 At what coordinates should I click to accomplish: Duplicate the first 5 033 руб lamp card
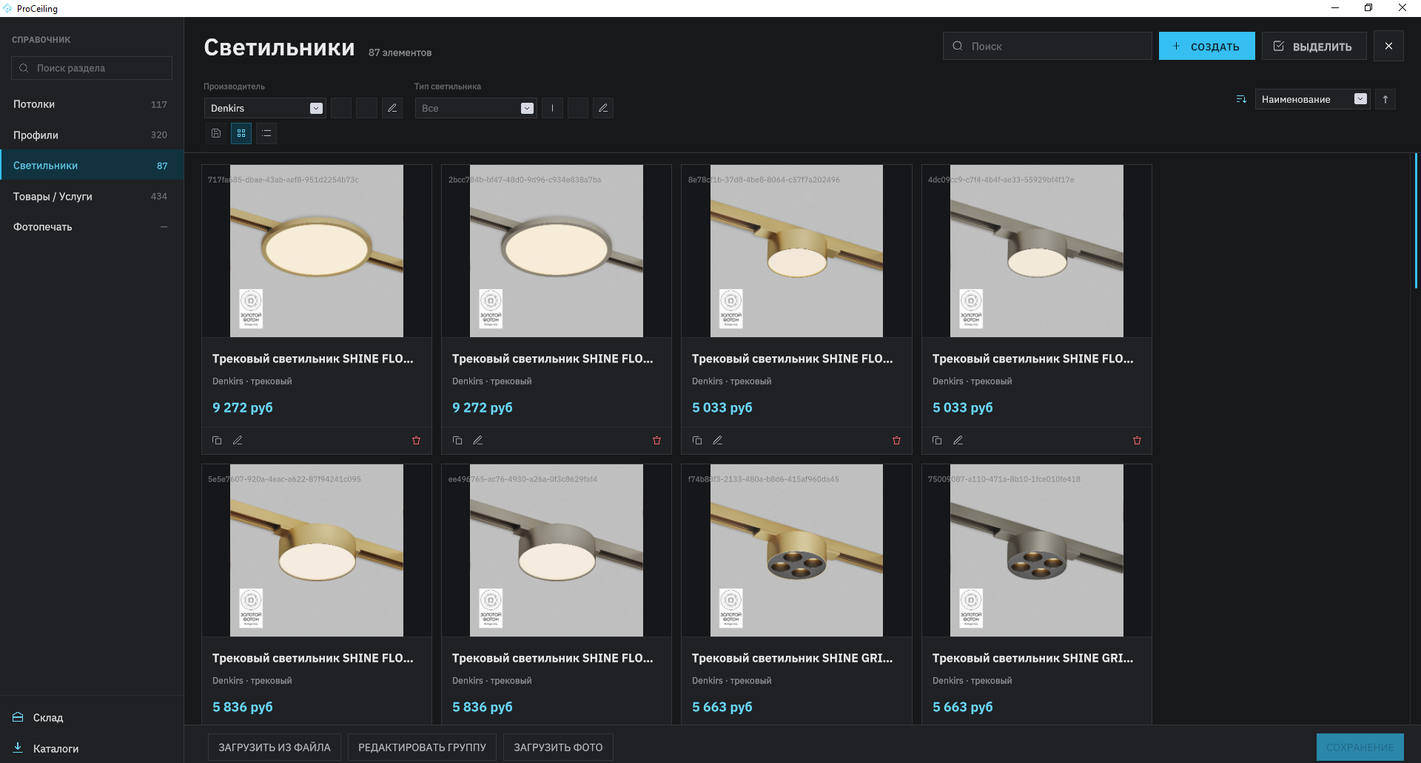pos(697,441)
